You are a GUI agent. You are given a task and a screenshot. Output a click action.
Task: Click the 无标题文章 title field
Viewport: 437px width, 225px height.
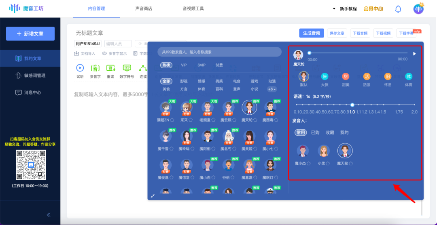coord(89,33)
